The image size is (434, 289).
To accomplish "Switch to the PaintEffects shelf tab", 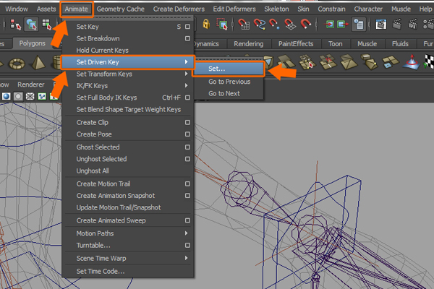I will click(x=296, y=44).
